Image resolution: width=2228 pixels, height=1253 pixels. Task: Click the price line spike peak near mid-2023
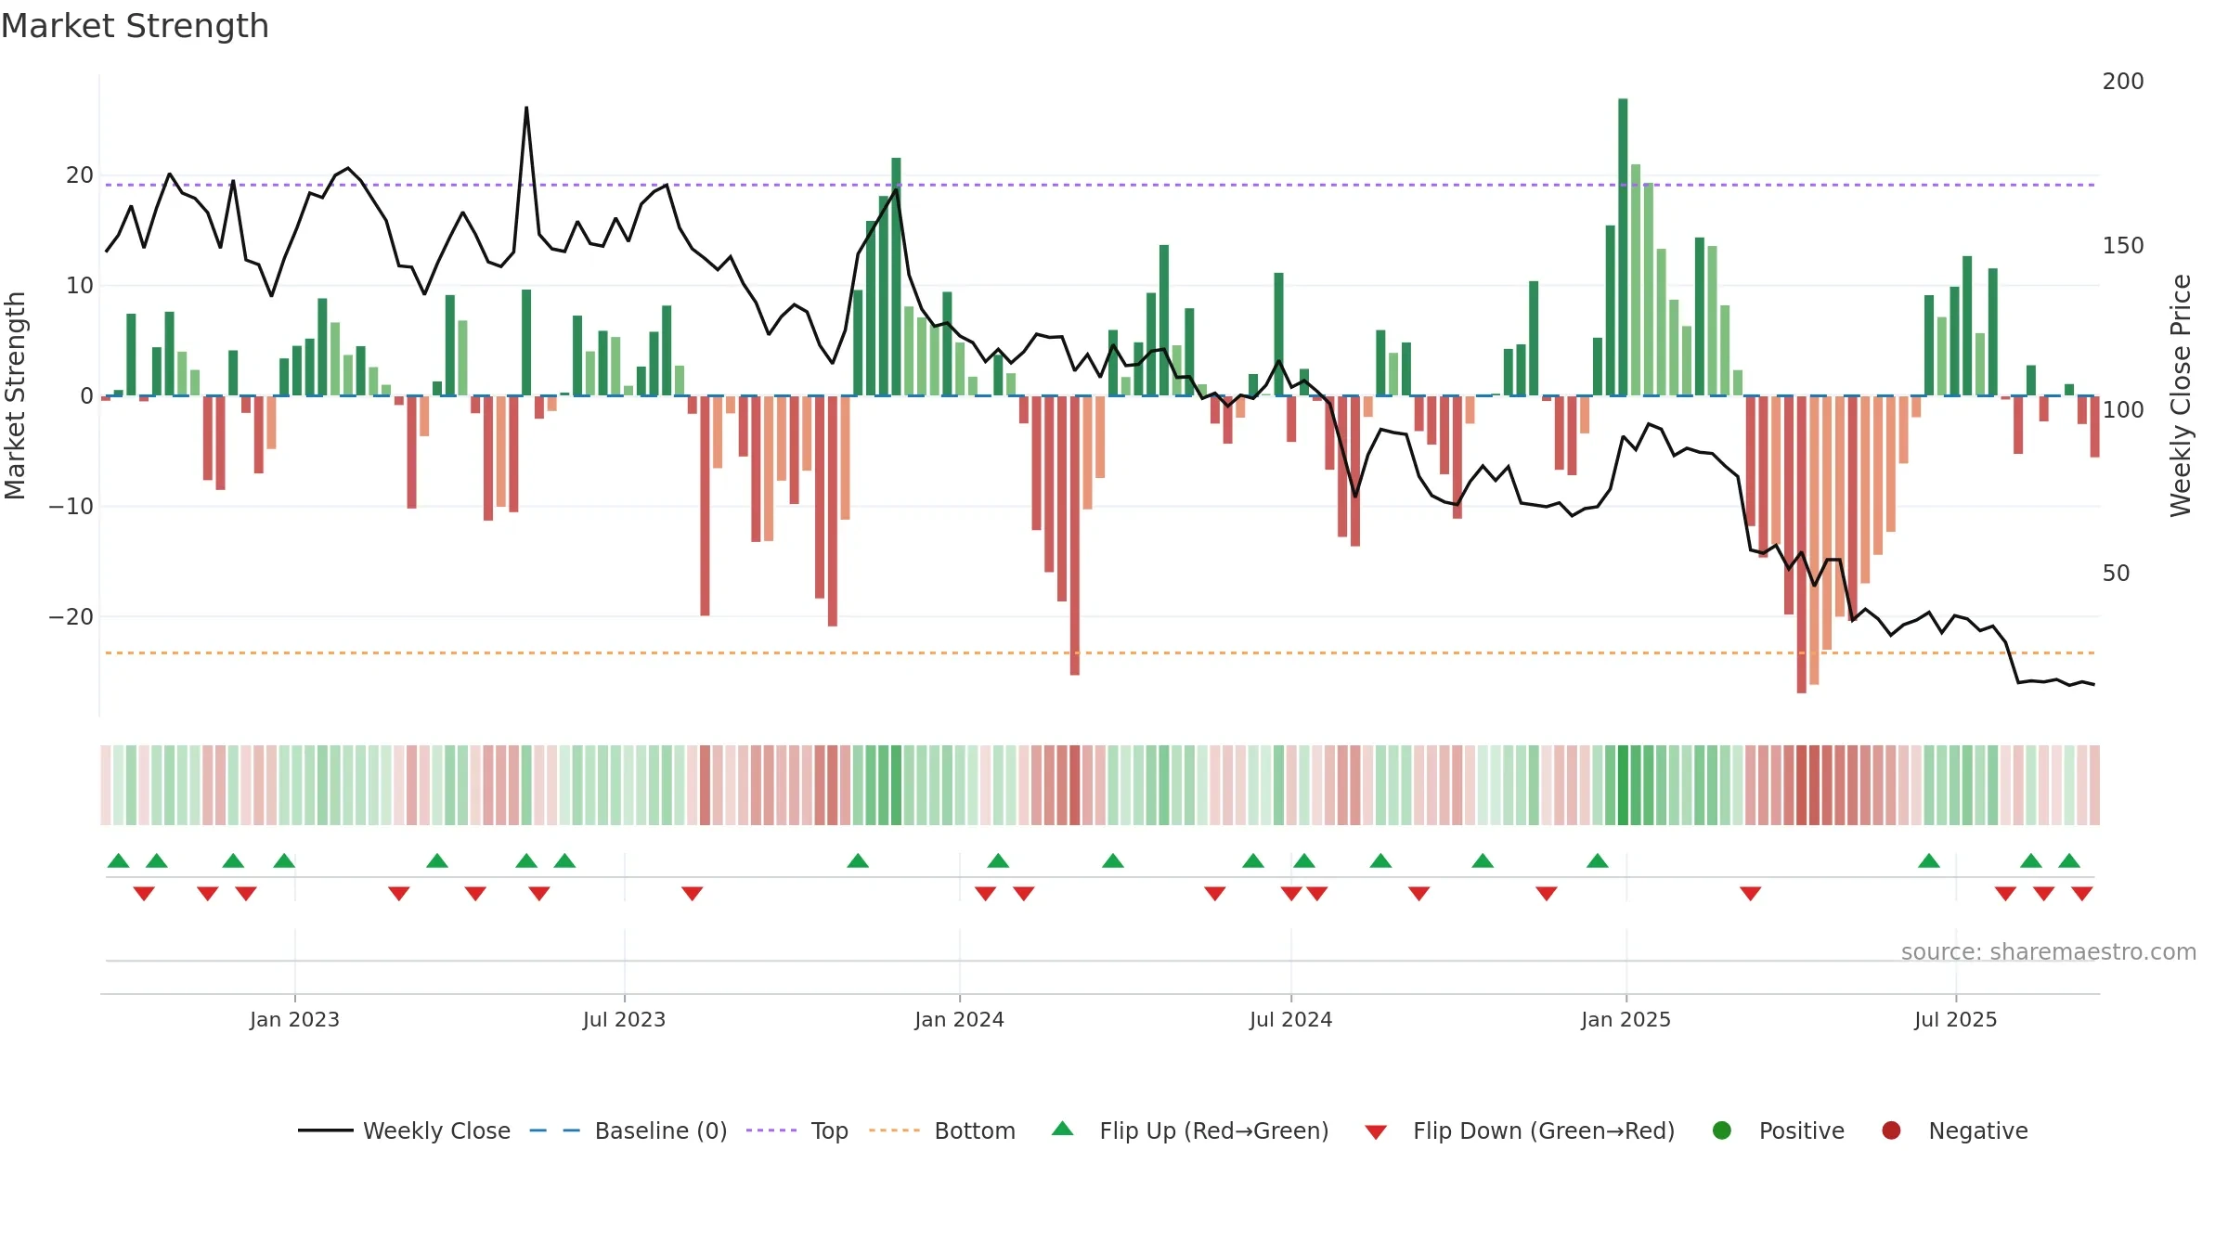pyautogui.click(x=526, y=108)
